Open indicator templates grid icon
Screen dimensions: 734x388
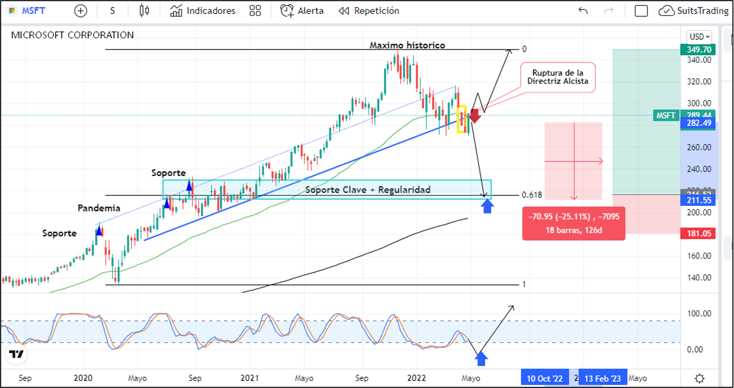(255, 11)
